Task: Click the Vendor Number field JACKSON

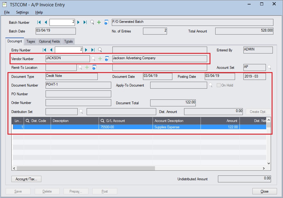Action: [68, 59]
